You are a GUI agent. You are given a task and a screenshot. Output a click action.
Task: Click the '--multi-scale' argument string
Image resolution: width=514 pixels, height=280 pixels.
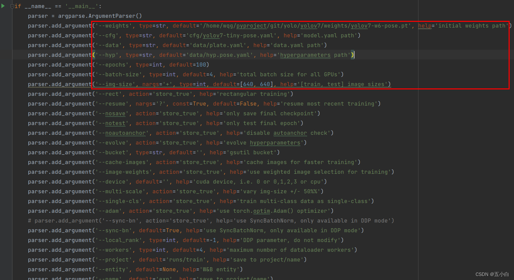point(120,192)
